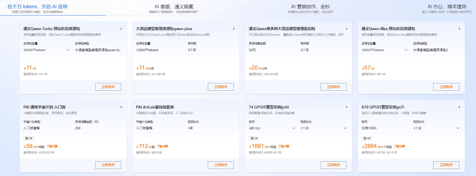Click 了解优惠 beside the ¥59 price
The width and height of the screenshot is (476, 176).
tap(52, 146)
